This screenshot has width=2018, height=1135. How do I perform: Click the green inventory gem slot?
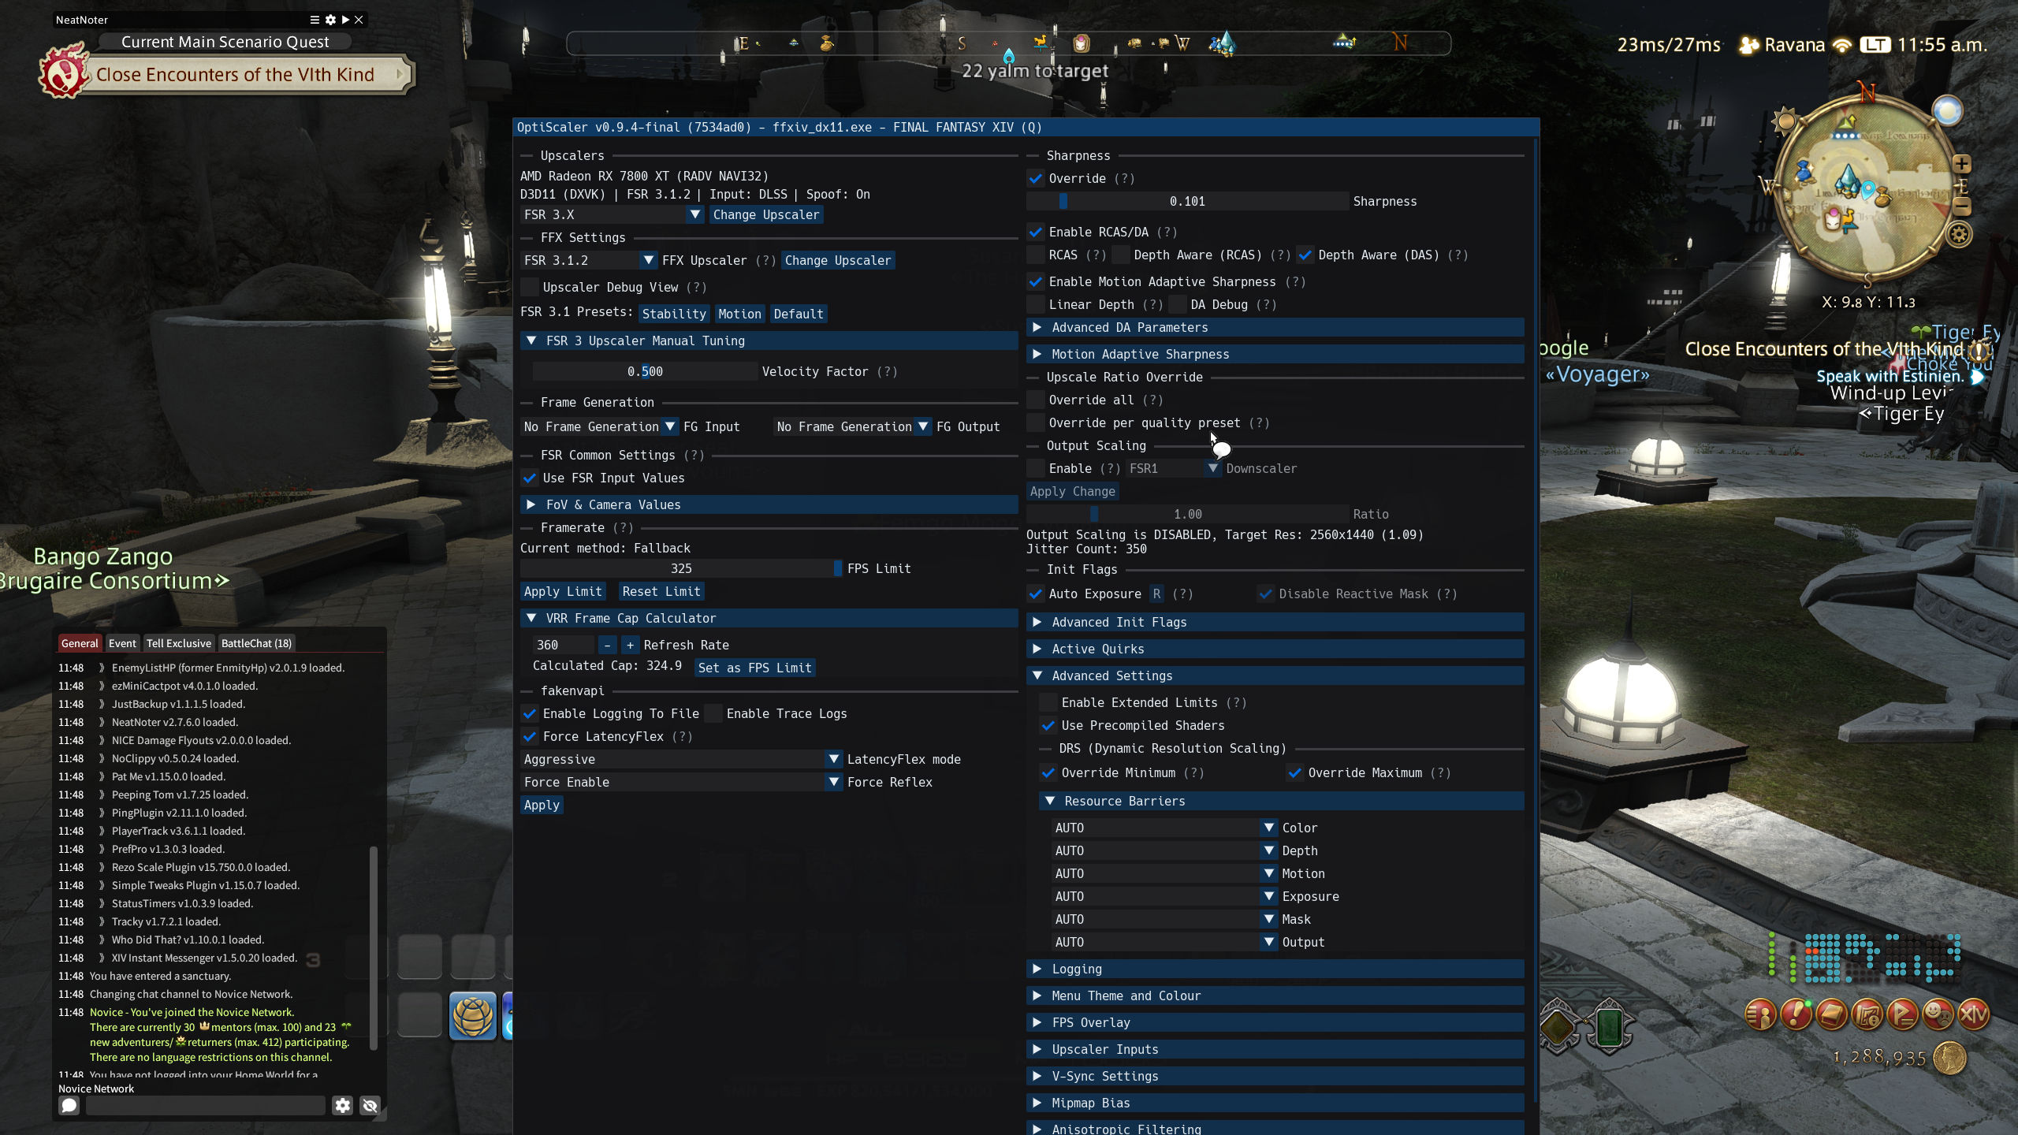coord(1609,1027)
